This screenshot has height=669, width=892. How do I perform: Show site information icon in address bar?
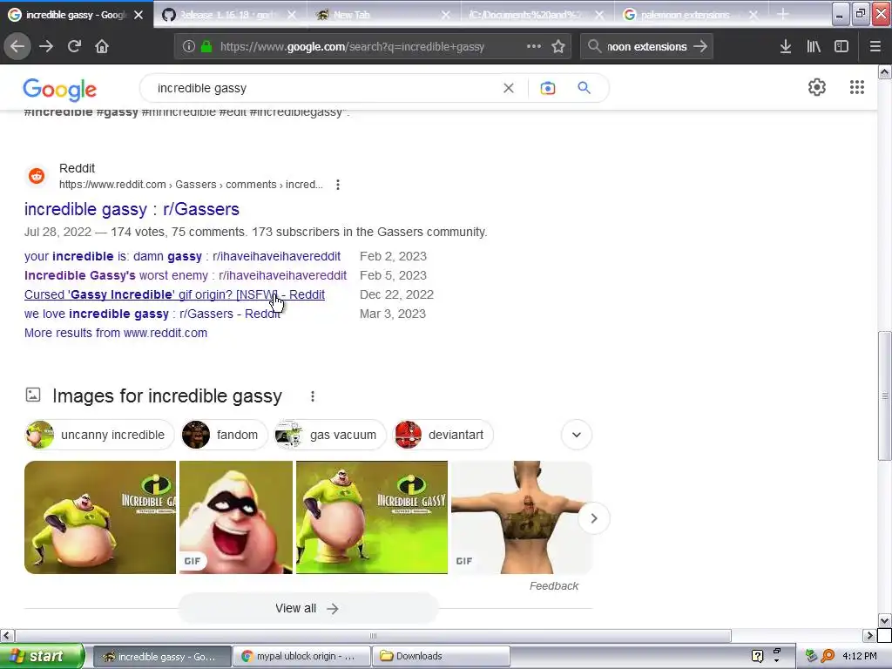click(x=189, y=47)
